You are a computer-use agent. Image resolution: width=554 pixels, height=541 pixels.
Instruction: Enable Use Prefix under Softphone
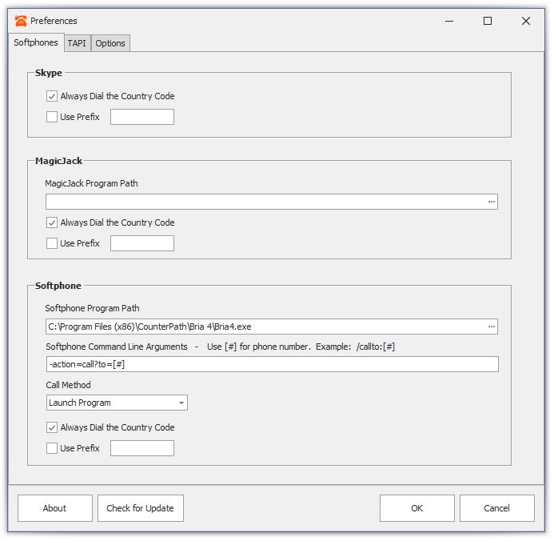click(52, 448)
